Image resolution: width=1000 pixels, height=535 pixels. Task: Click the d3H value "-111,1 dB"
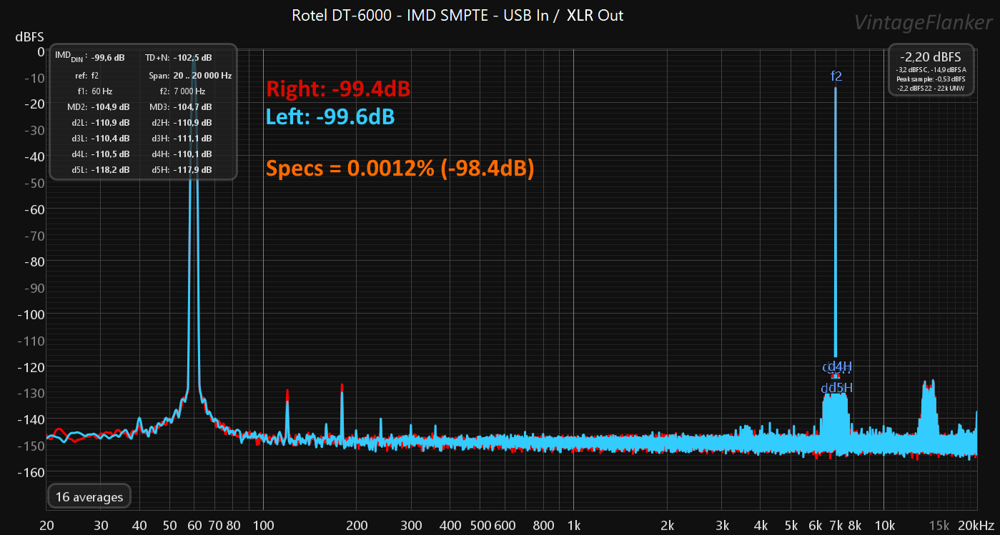(x=192, y=139)
